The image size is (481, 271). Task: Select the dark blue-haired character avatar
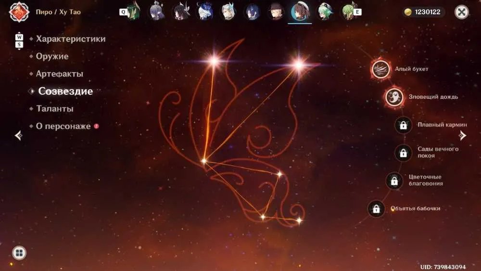point(252,12)
